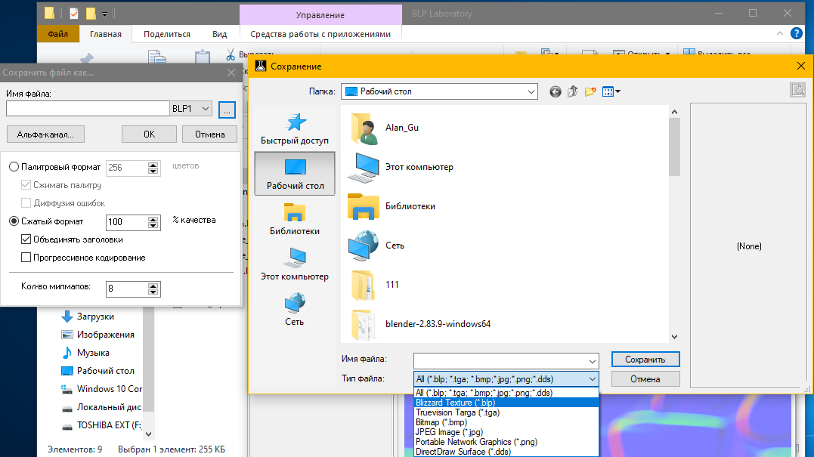The height and width of the screenshot is (457, 814).
Task: Choose Blizzard Texture (*.blp) file type
Action: [x=506, y=403]
